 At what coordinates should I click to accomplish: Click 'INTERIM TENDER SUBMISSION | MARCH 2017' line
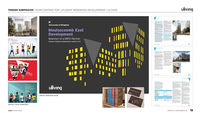(64, 42)
